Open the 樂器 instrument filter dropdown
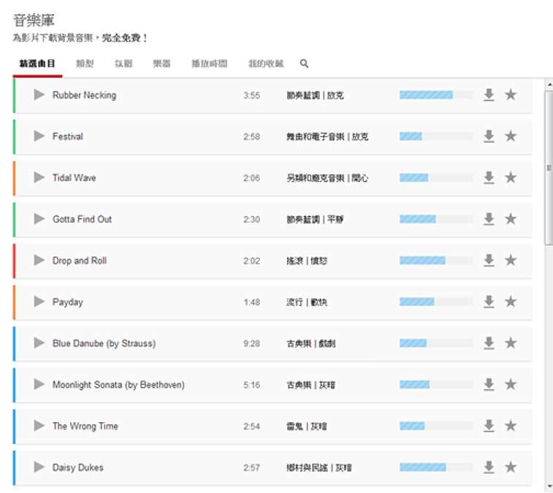This screenshot has width=553, height=493. [161, 64]
